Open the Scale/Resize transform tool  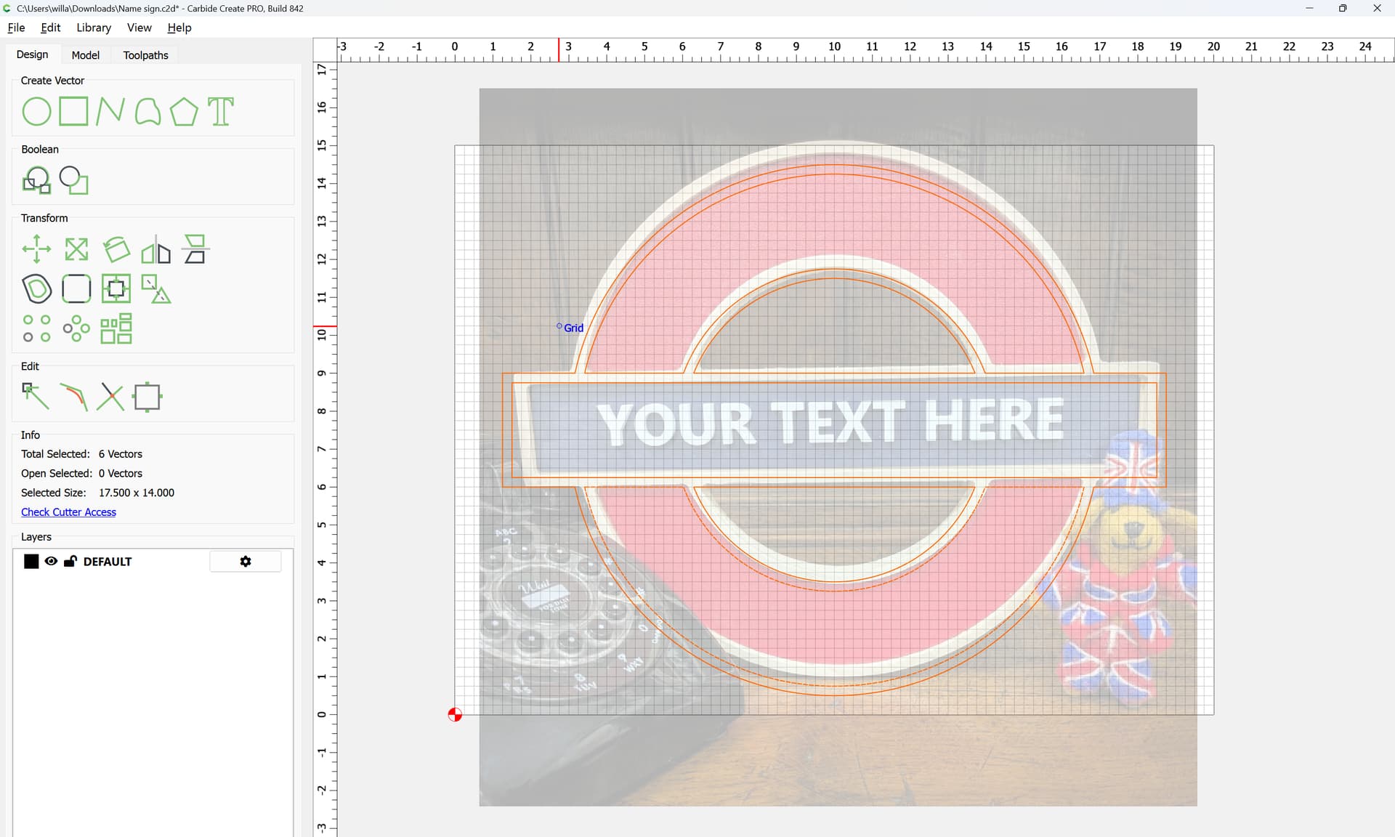(76, 249)
